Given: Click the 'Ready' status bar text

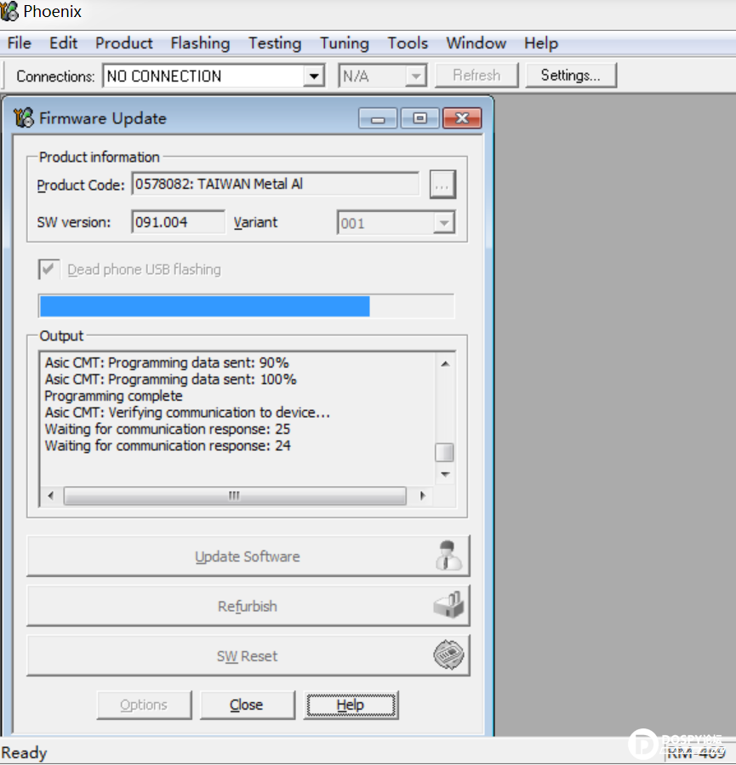Looking at the screenshot, I should point(24,753).
